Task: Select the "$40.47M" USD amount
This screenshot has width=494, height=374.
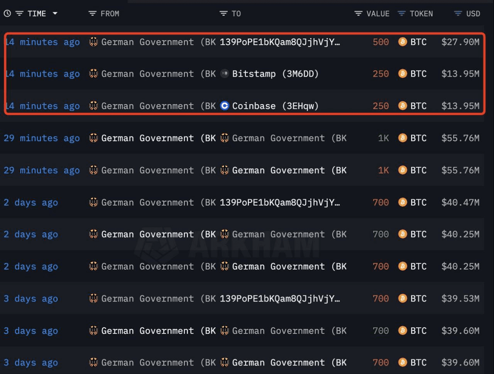Action: (x=460, y=202)
